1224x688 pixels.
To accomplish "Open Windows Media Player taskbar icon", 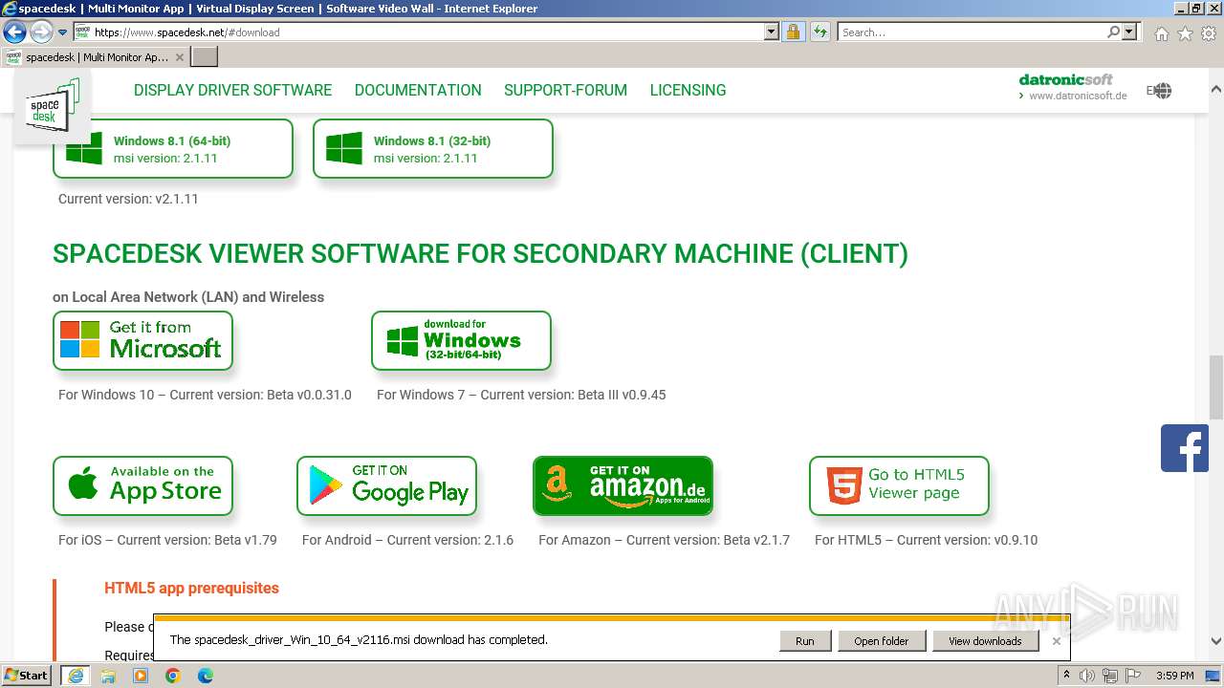I will click(x=141, y=676).
